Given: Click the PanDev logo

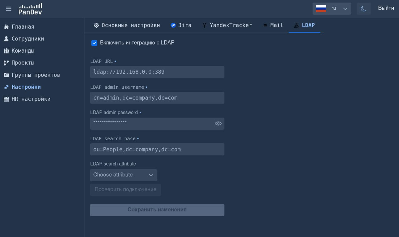Looking at the screenshot, I should [x=30, y=9].
